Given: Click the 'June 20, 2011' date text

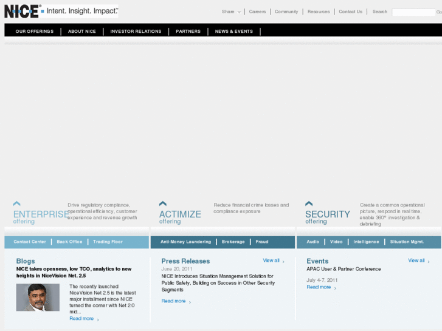Looking at the screenshot, I should pyautogui.click(x=177, y=269).
